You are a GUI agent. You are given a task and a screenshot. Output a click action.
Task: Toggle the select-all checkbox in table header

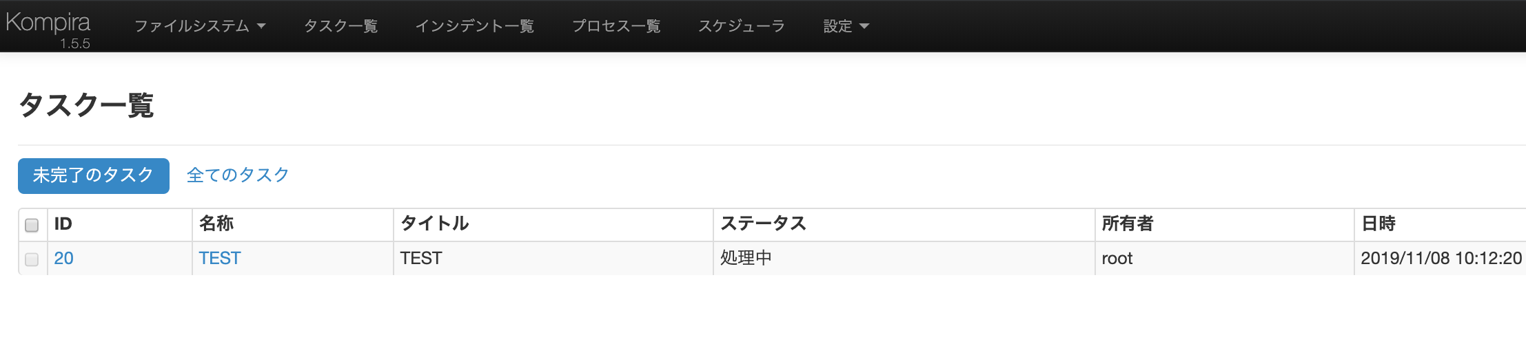pyautogui.click(x=32, y=225)
